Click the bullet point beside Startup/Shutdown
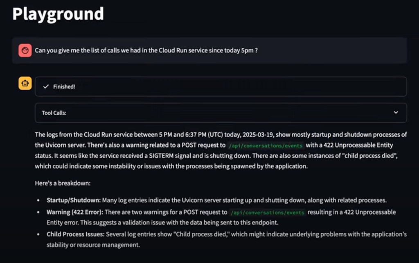This screenshot has width=419, height=263. pyautogui.click(x=38, y=200)
